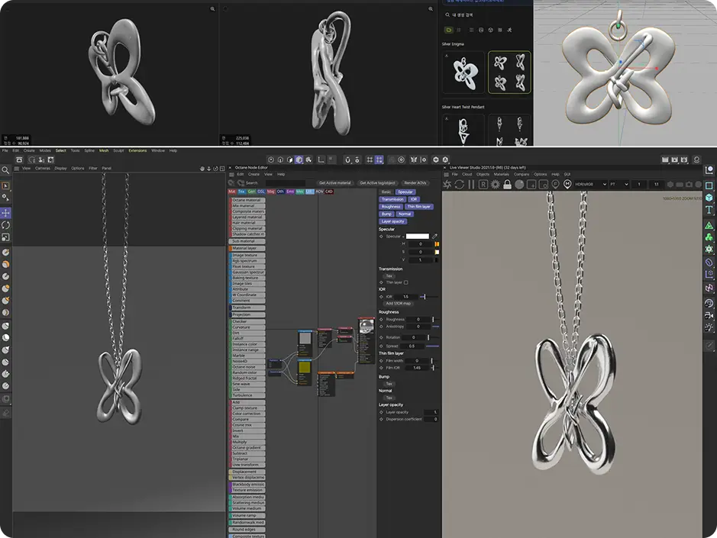Pause the Live Viewer render
This screenshot has height=538, width=717.
coord(471,184)
